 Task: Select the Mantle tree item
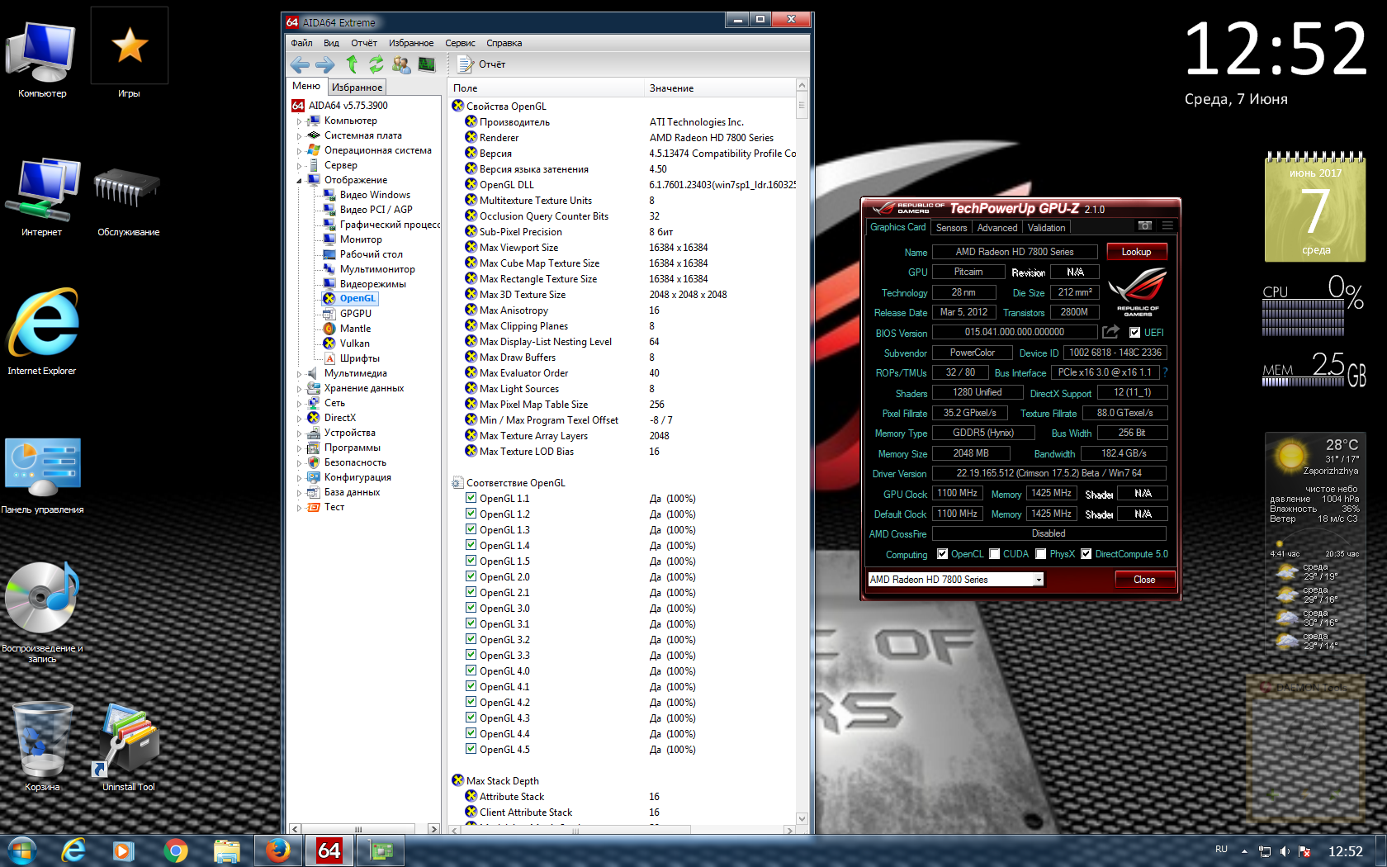click(x=355, y=329)
